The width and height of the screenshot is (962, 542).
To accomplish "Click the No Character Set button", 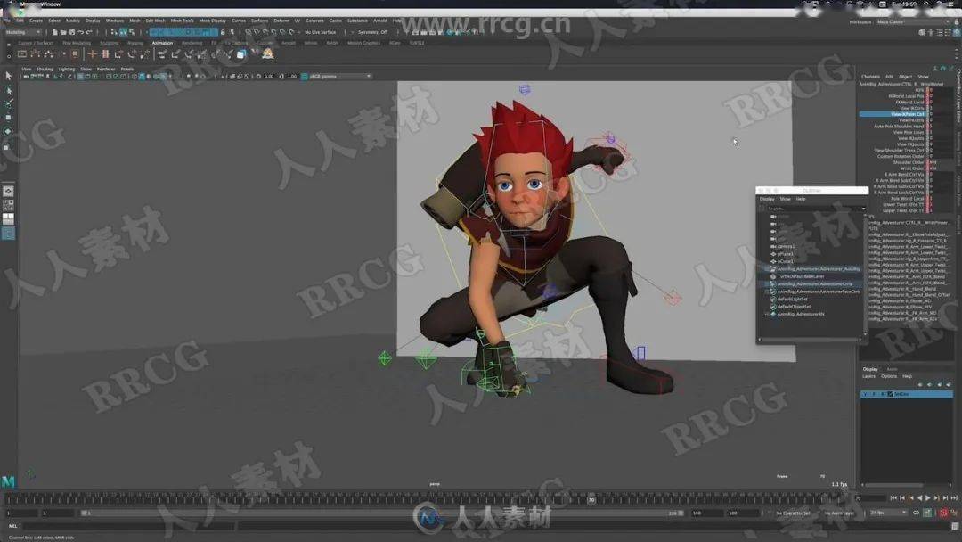I will (793, 513).
